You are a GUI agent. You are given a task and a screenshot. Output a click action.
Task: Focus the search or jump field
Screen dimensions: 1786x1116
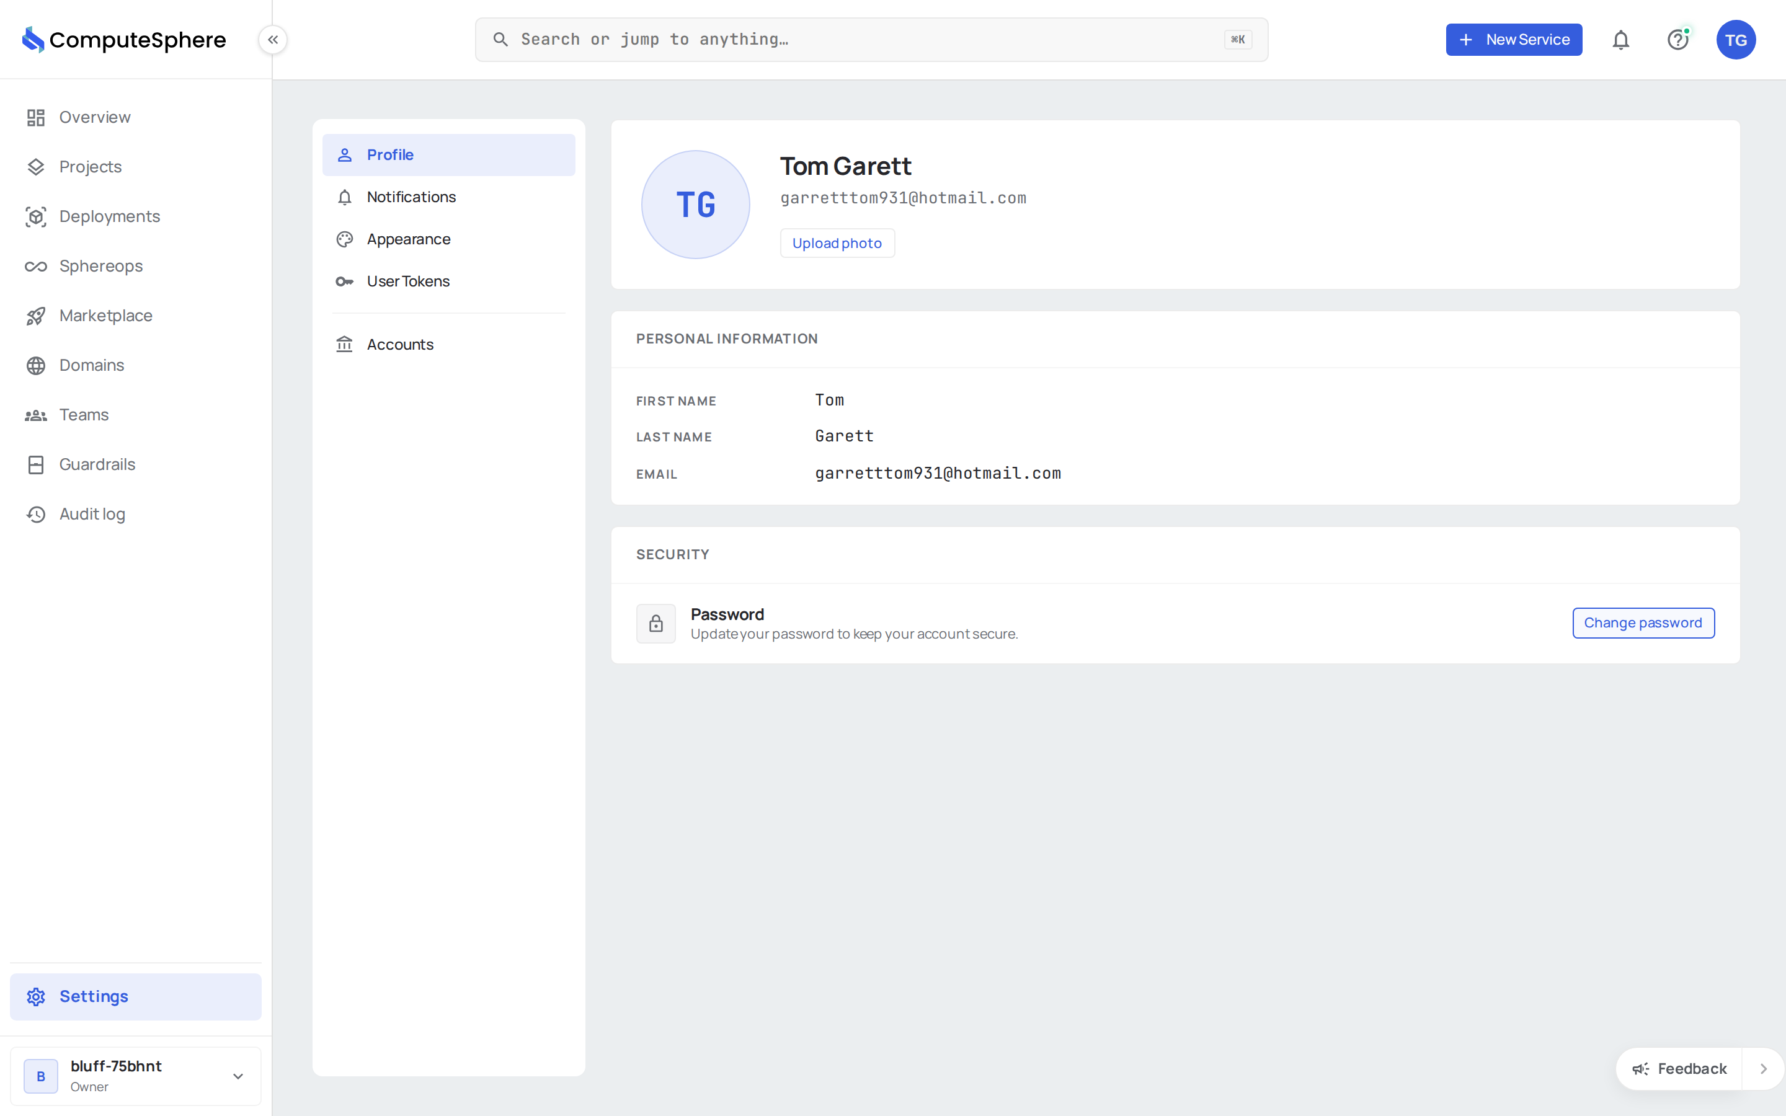coord(871,40)
